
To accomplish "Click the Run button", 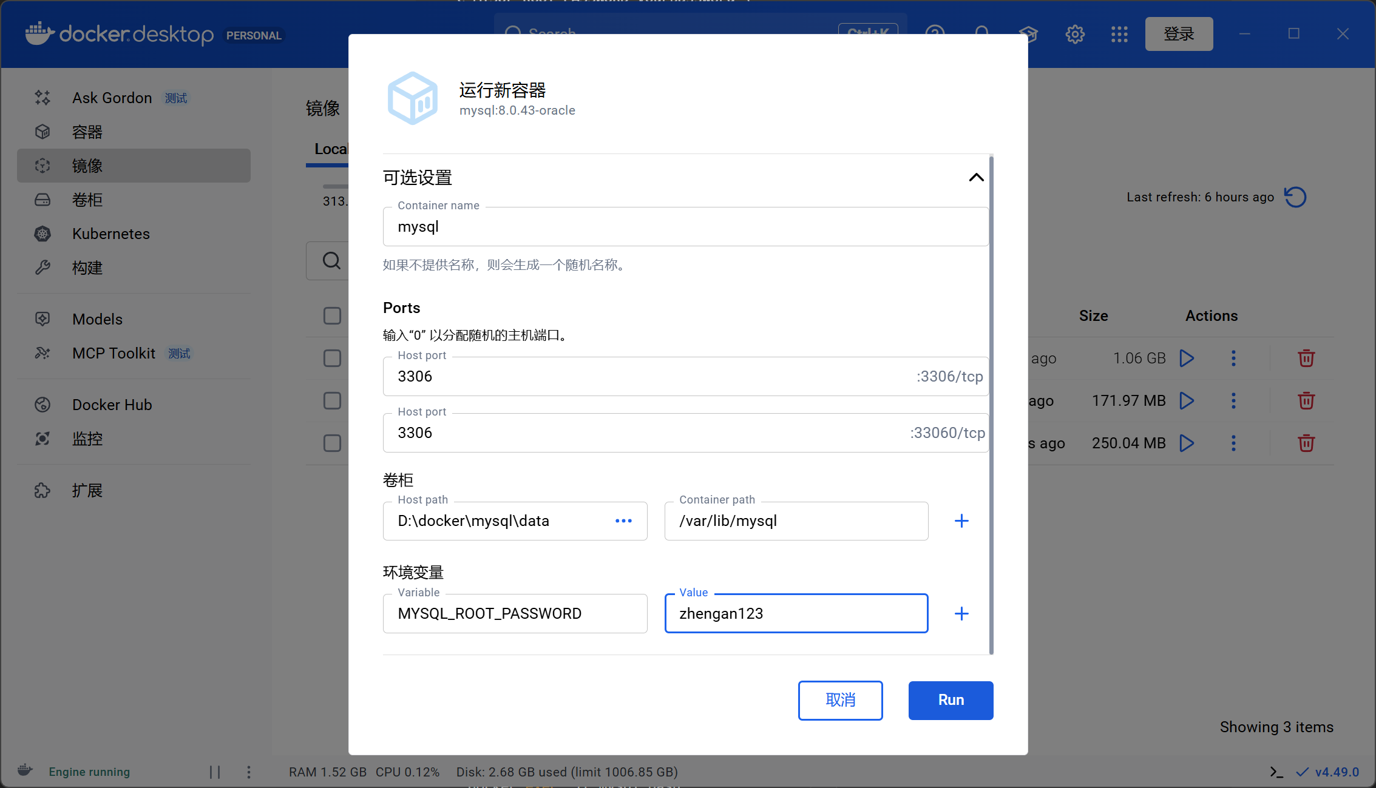I will (x=951, y=700).
